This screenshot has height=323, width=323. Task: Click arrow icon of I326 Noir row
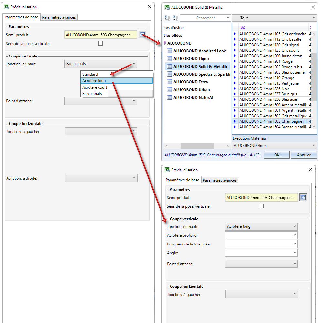(x=235, y=89)
